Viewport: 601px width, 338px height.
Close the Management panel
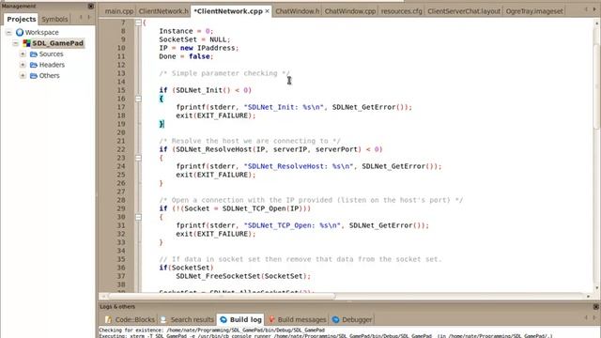(91, 7)
